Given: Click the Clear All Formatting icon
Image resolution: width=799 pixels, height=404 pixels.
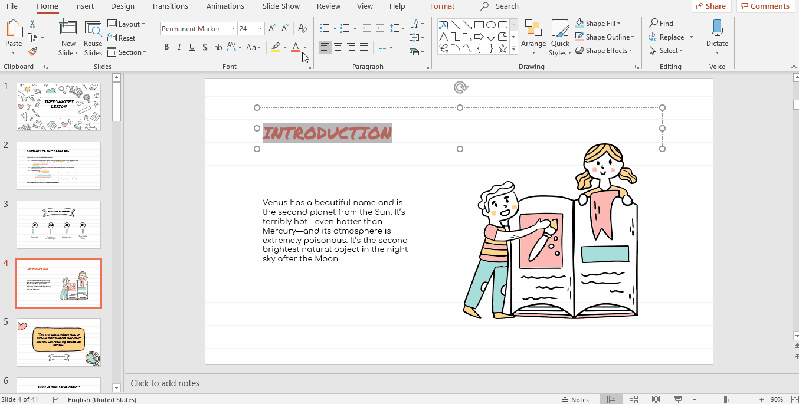Looking at the screenshot, I should point(302,28).
